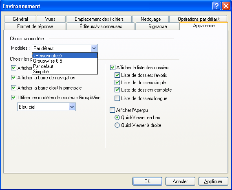Click the Apparence tab
Viewport: 232px width, 190px height.
click(x=203, y=26)
